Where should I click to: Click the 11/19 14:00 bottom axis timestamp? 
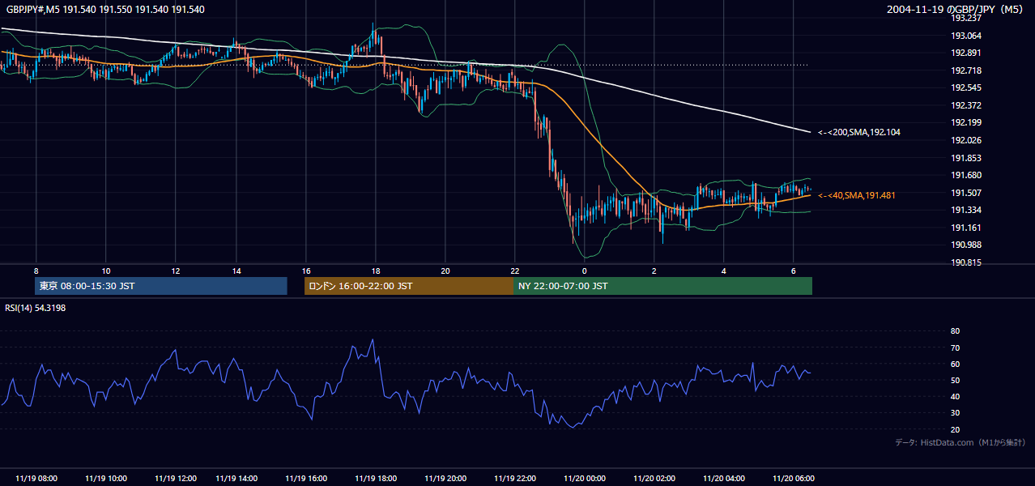point(236,479)
